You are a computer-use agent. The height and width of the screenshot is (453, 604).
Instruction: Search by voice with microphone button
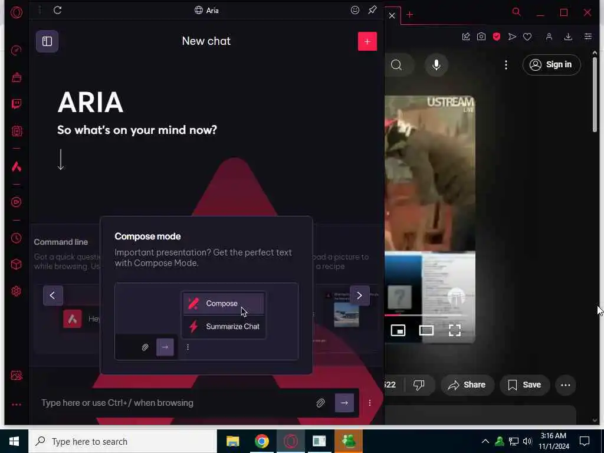click(x=436, y=65)
